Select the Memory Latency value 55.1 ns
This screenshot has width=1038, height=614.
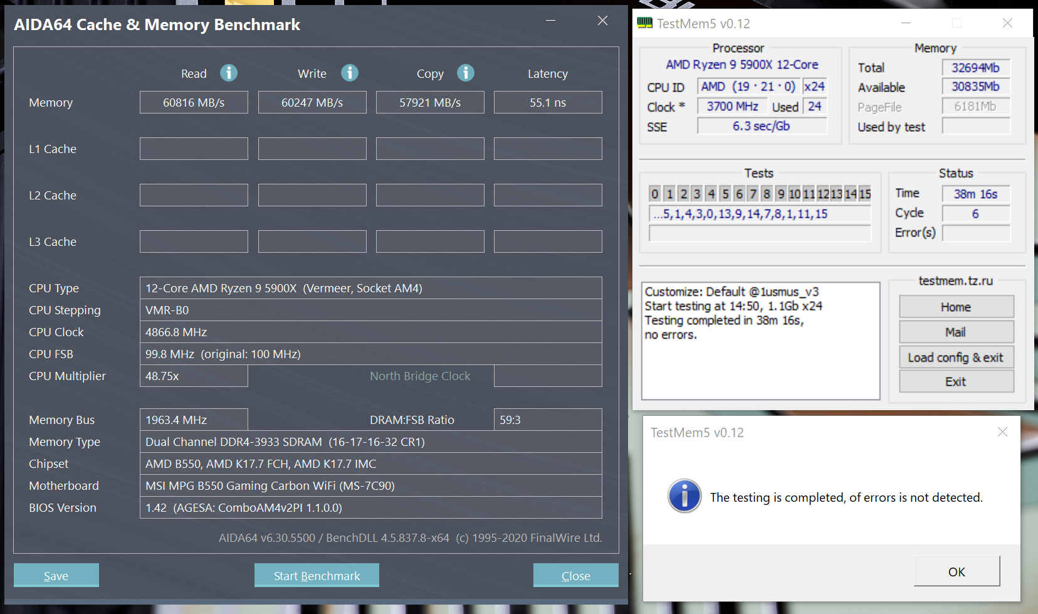pos(548,102)
